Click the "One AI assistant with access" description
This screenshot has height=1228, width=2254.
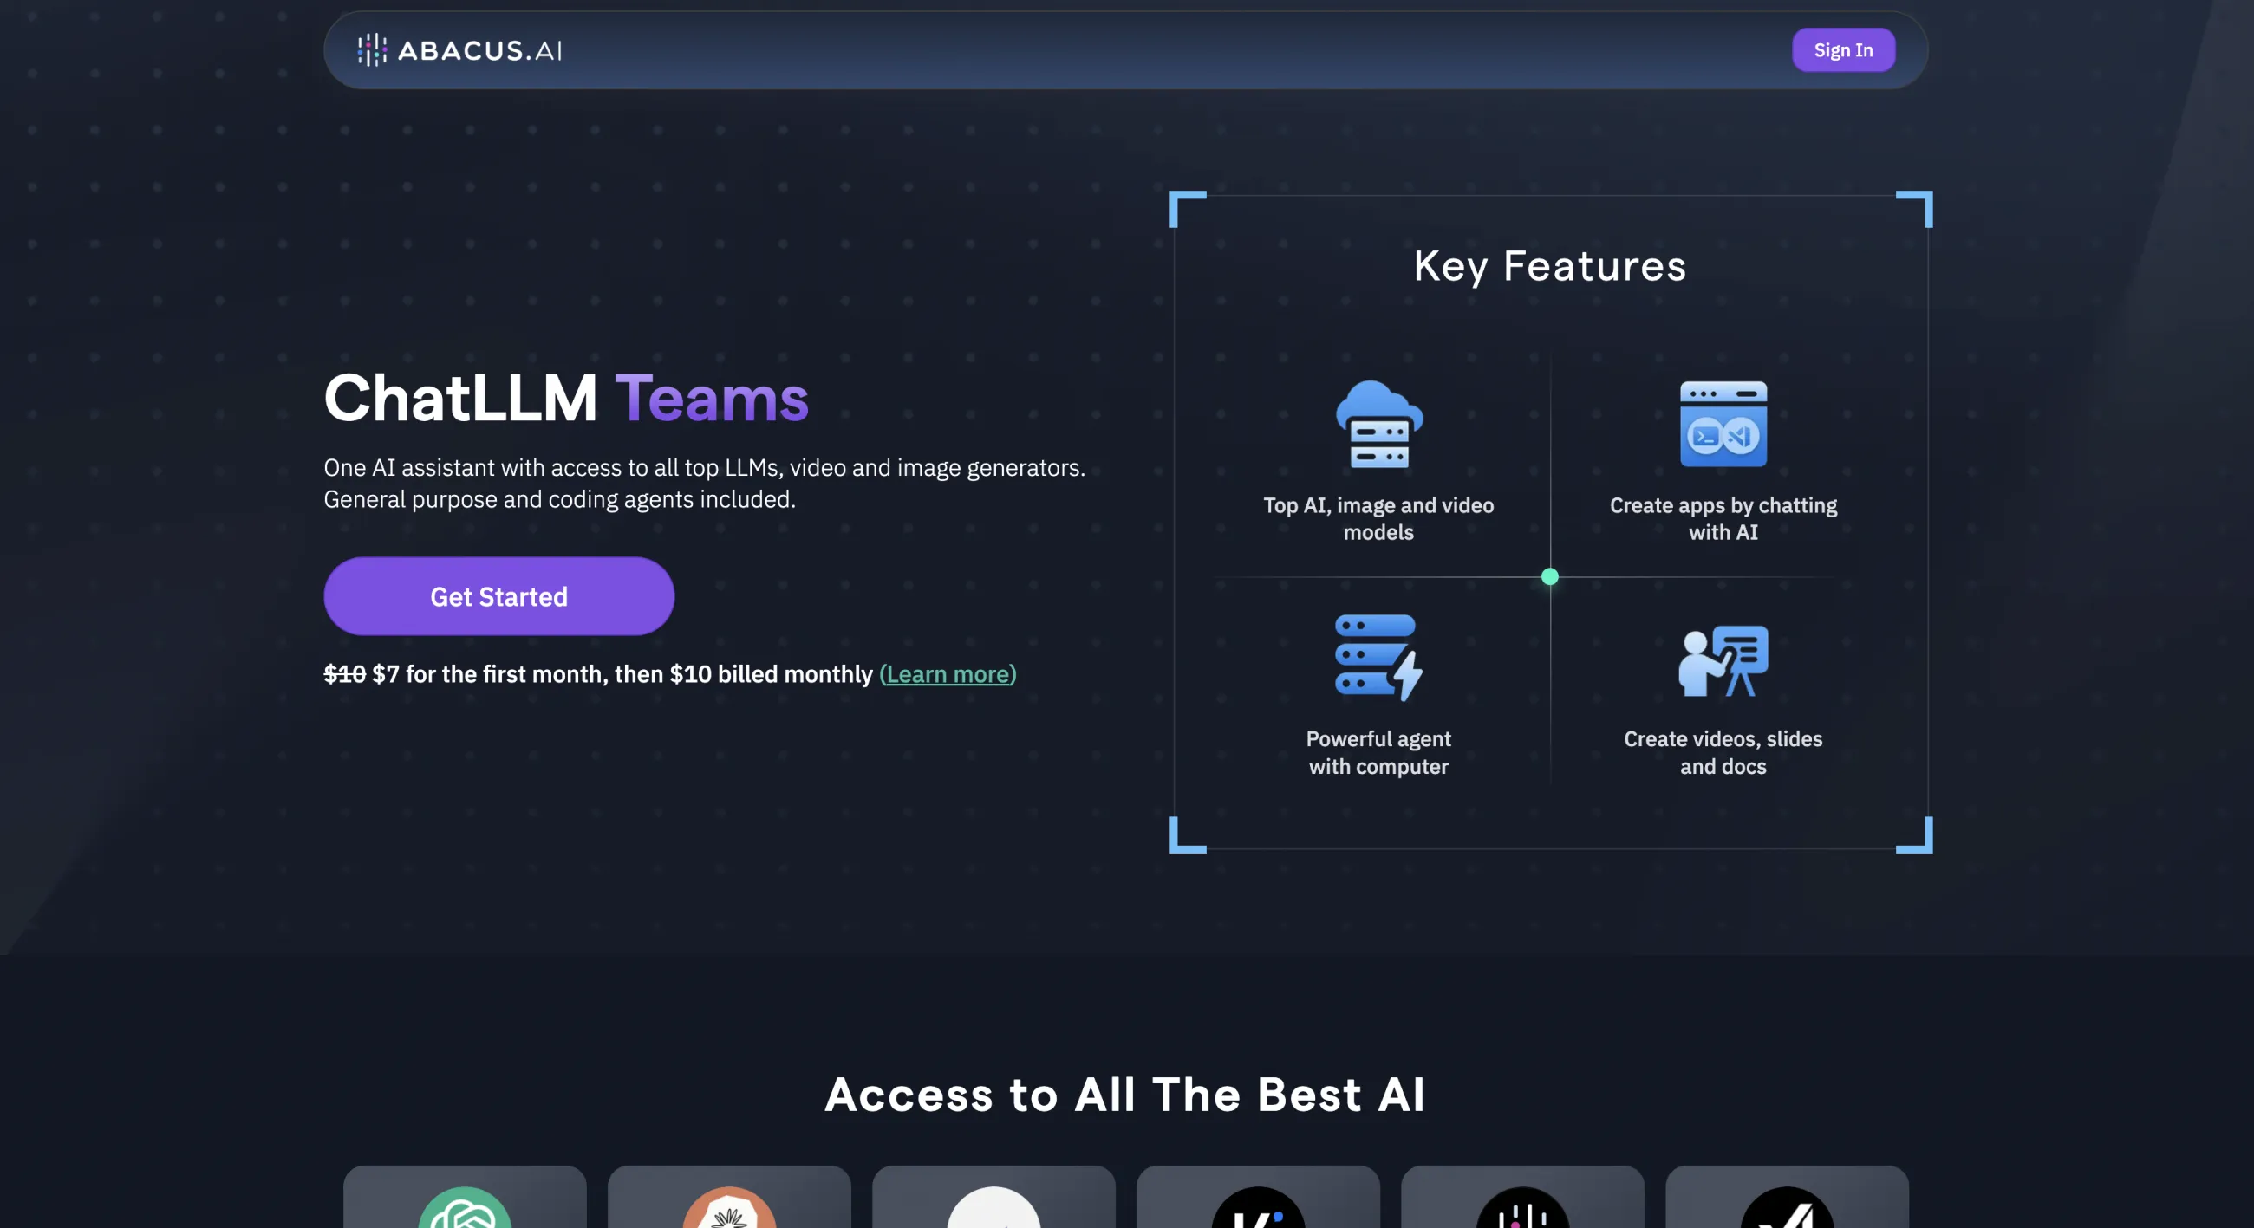[x=704, y=483]
